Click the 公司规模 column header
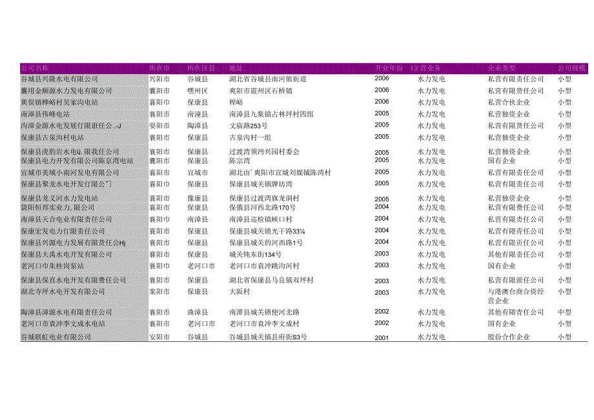The width and height of the screenshot is (594, 420). coord(571,68)
